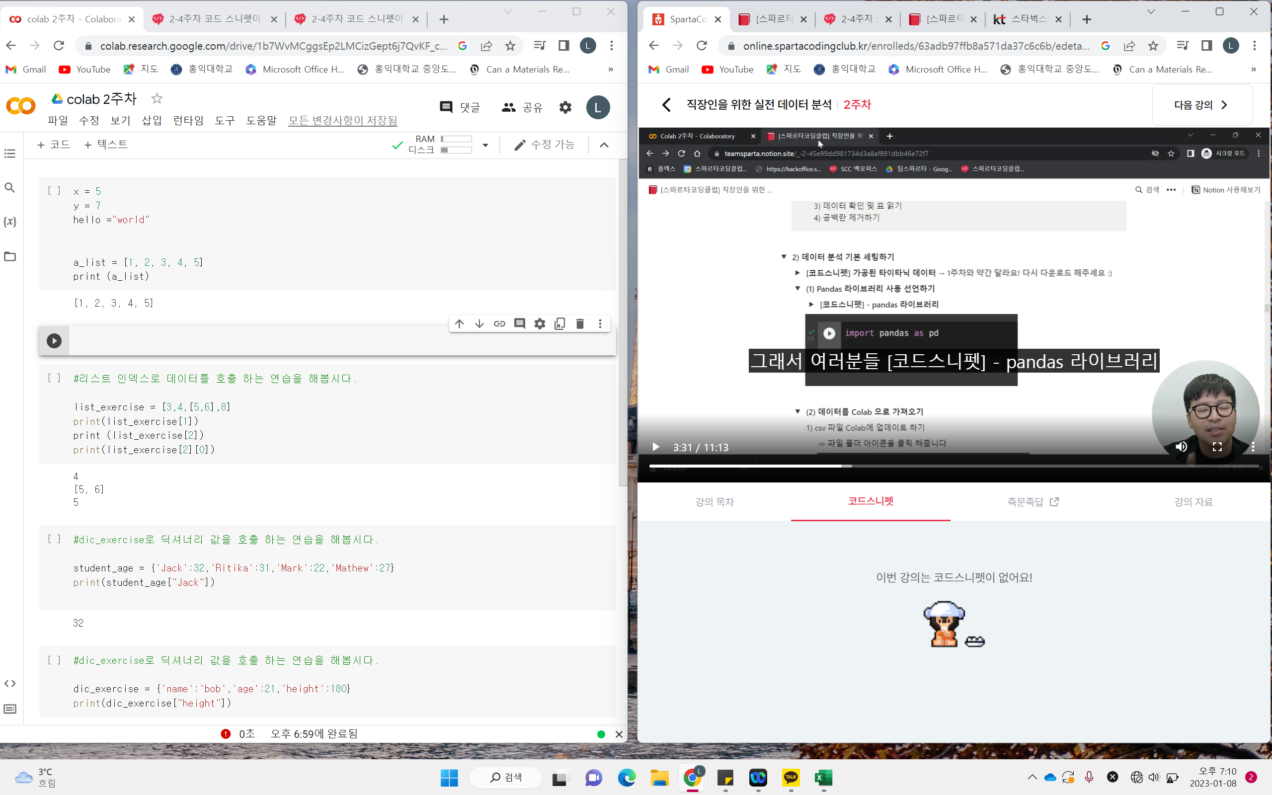The height and width of the screenshot is (795, 1272).
Task: Open the RAM/디스크 resource dropdown arrow
Action: click(x=485, y=145)
